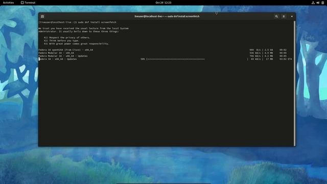Click the 'sudo dnf install screenfetch' command line
The height and width of the screenshot is (184, 327).
coord(77,22)
